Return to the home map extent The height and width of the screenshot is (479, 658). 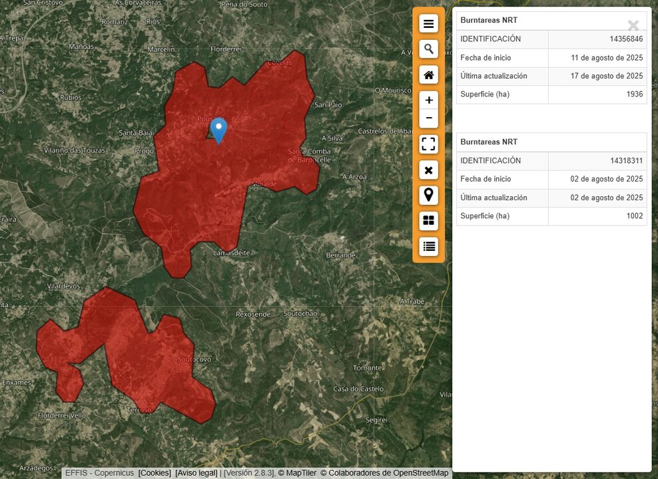[428, 75]
